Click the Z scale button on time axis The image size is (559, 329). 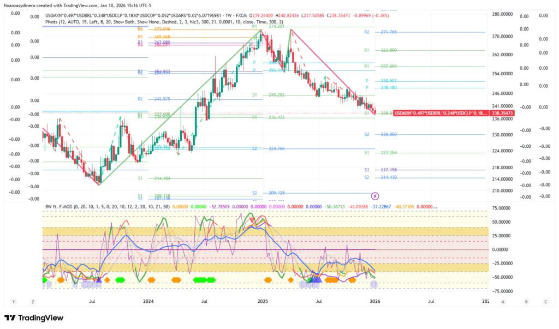point(33,301)
